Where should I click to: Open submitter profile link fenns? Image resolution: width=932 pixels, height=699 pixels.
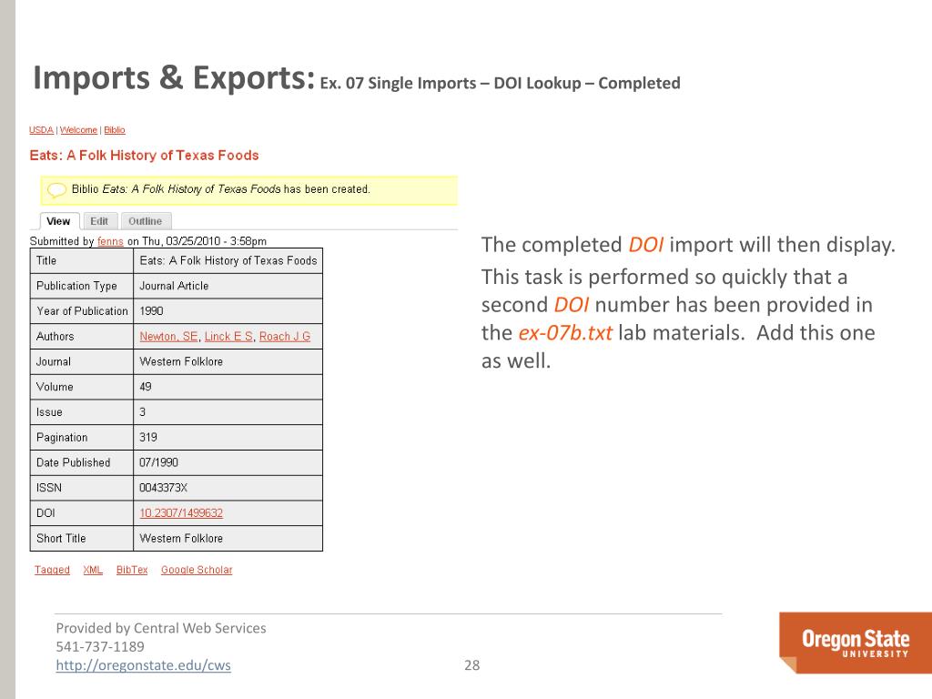coord(110,240)
